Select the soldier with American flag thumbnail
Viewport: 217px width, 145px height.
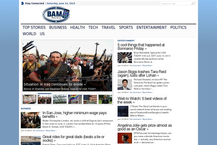coord(90,99)
